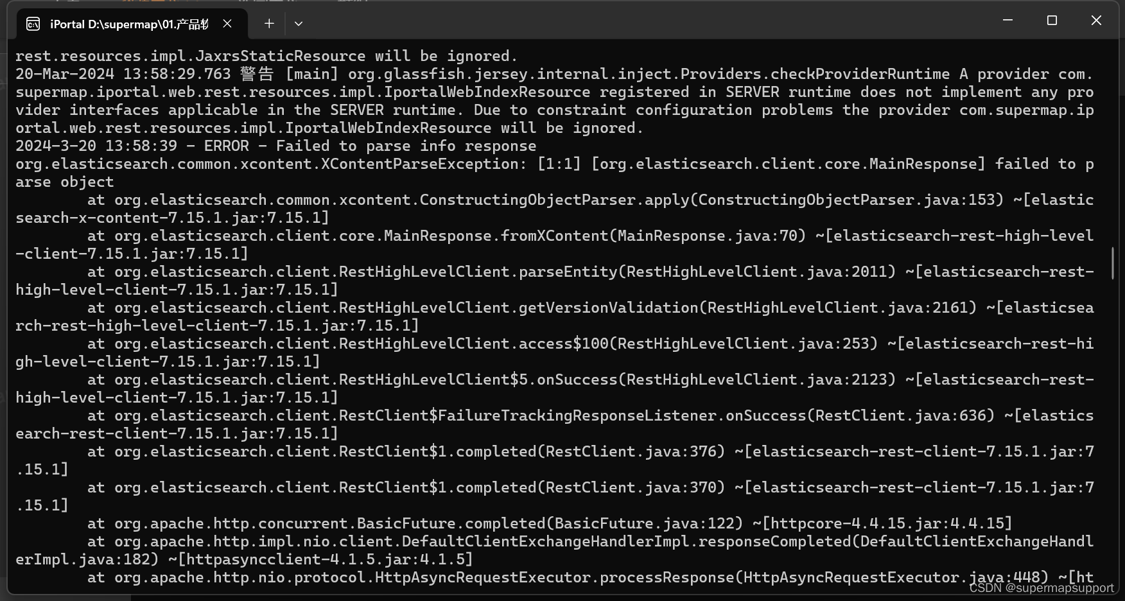
Task: Click 'RestClient.java:636' text
Action: click(x=900, y=415)
